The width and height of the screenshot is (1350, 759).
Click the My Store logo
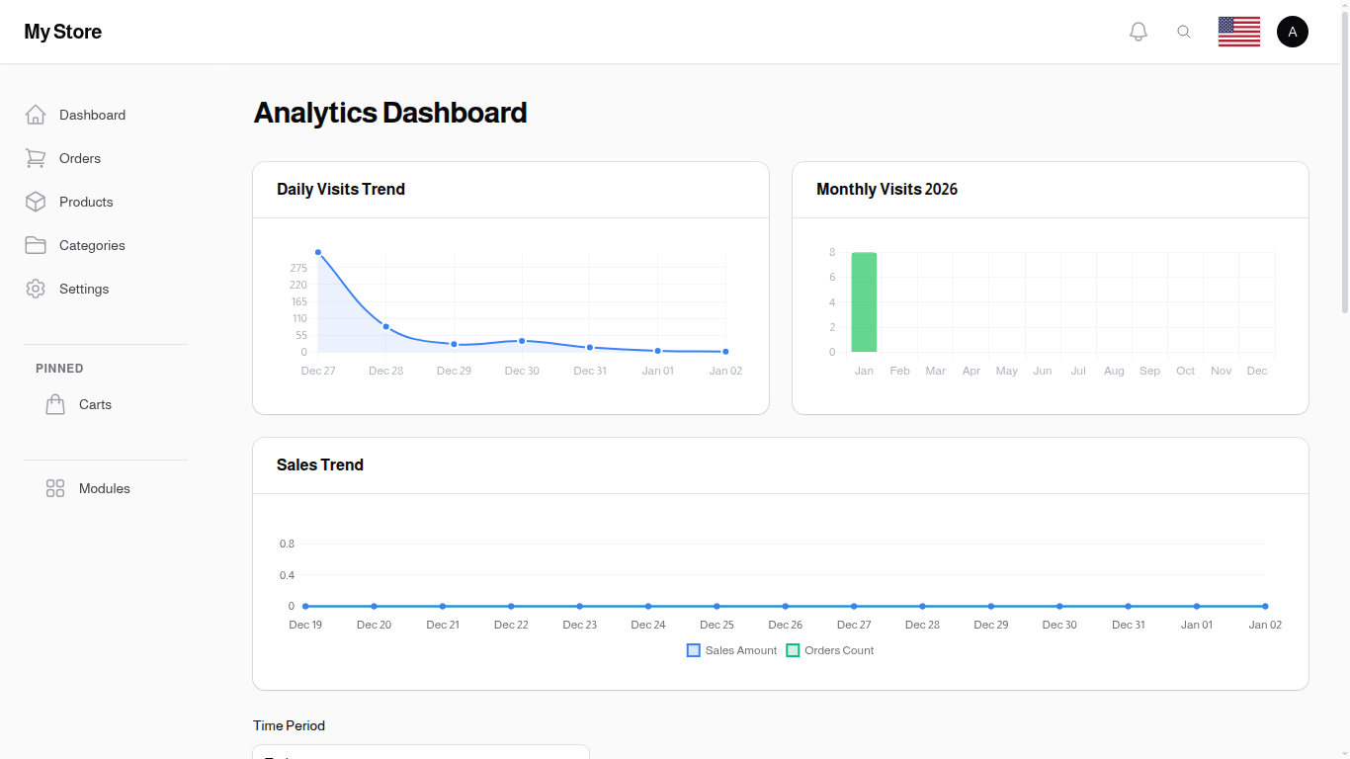62,31
